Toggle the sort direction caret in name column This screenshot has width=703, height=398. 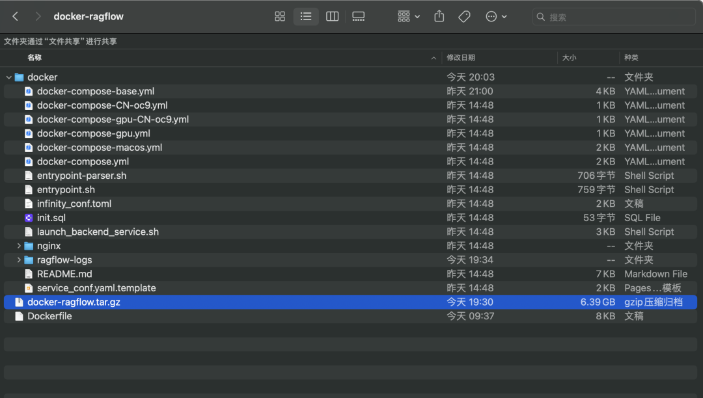tap(434, 58)
